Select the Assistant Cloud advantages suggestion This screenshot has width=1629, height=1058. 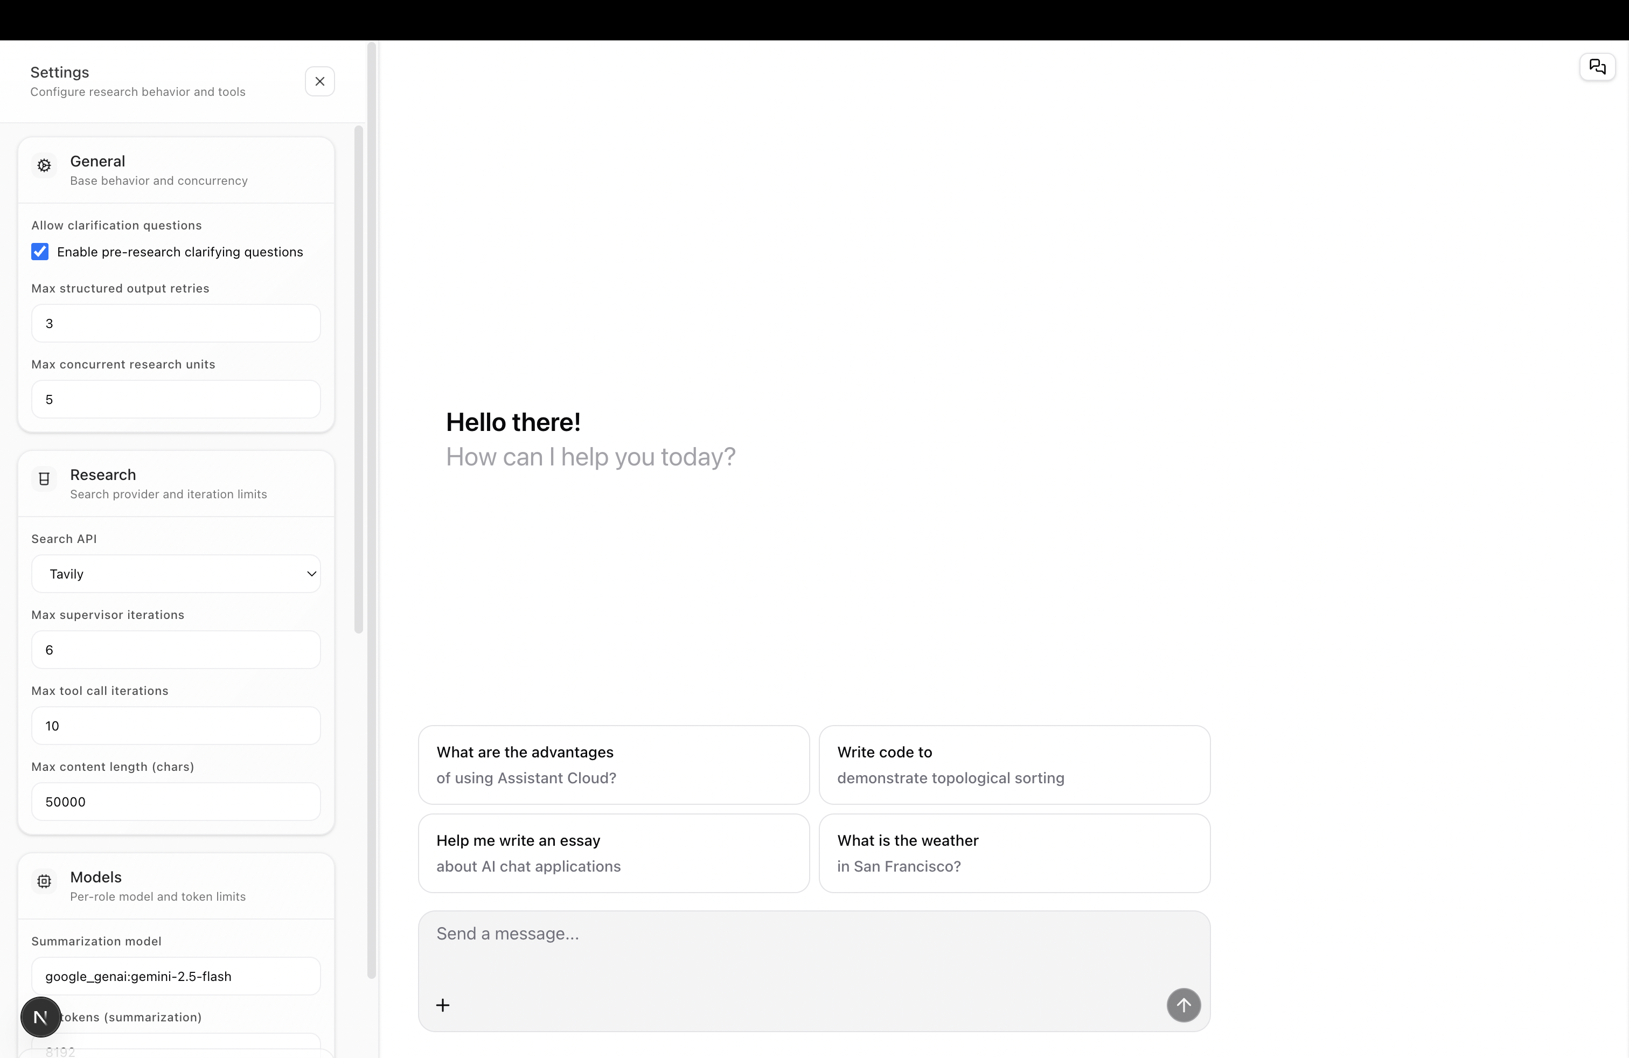[613, 764]
